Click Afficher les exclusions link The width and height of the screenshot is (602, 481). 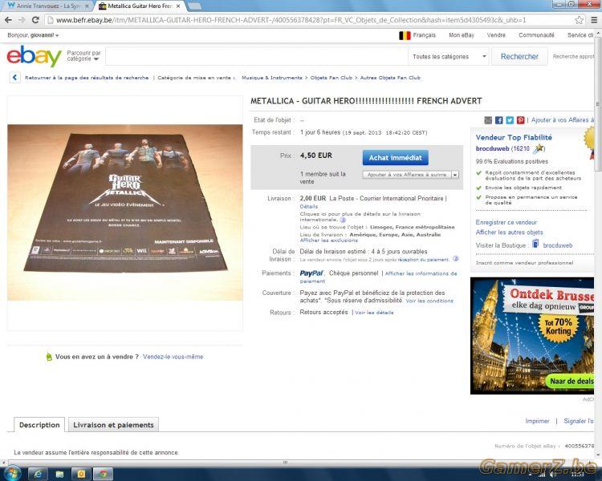328,240
